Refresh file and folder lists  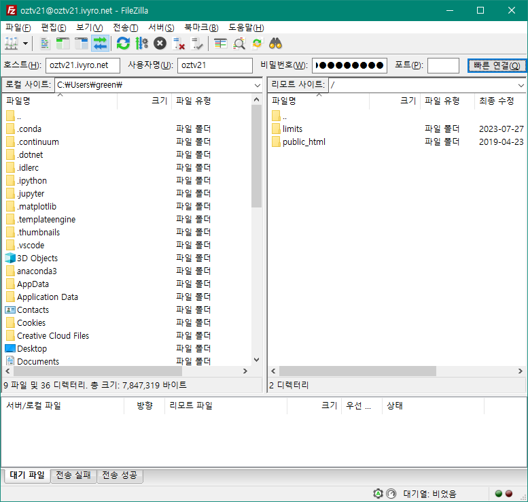tap(123, 44)
